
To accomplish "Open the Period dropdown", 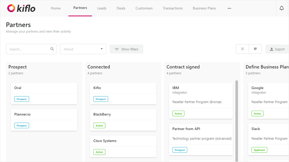I will [x=83, y=49].
